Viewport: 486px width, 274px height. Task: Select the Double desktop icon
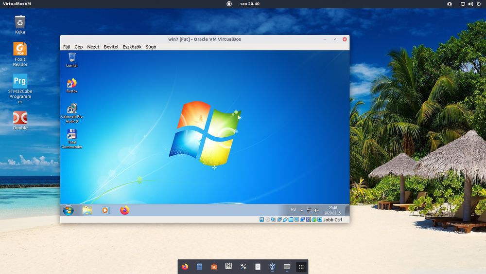coord(20,121)
